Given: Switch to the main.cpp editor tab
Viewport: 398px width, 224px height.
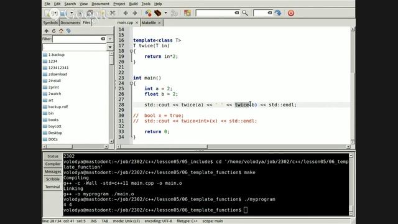Looking at the screenshot, I should click(125, 22).
